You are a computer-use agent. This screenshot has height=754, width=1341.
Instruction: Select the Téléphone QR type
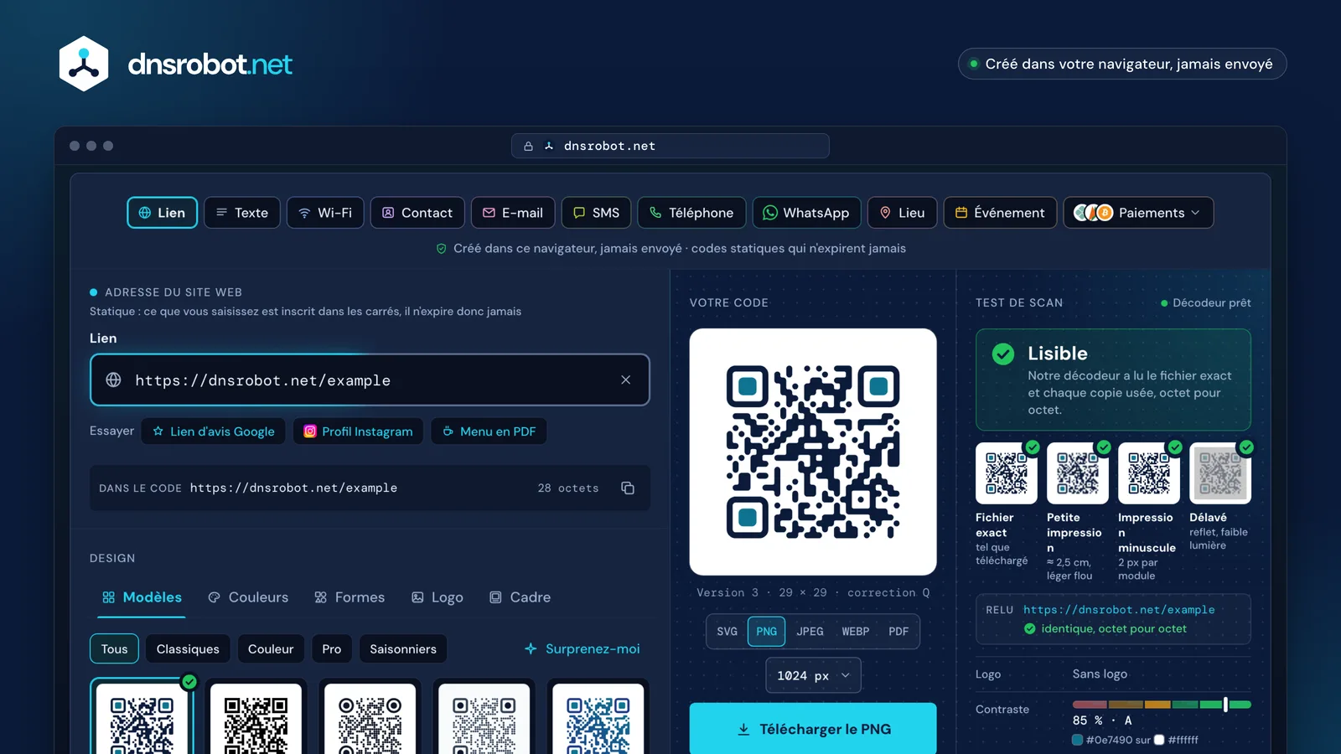point(691,213)
